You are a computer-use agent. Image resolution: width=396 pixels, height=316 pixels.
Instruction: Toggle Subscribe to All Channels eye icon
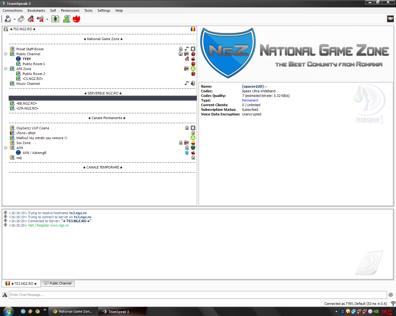coord(55,19)
